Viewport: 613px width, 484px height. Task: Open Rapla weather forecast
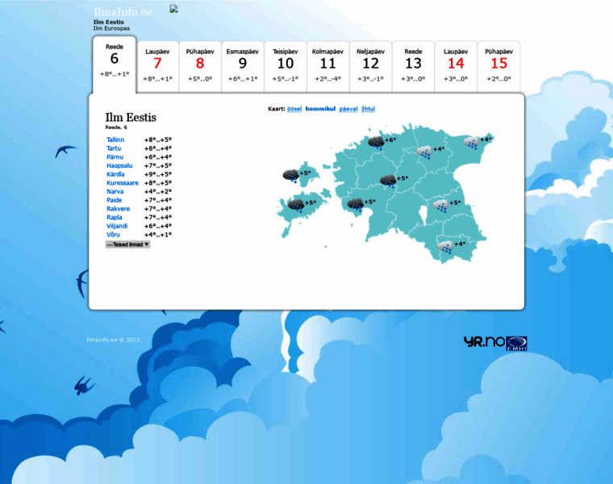(x=115, y=217)
